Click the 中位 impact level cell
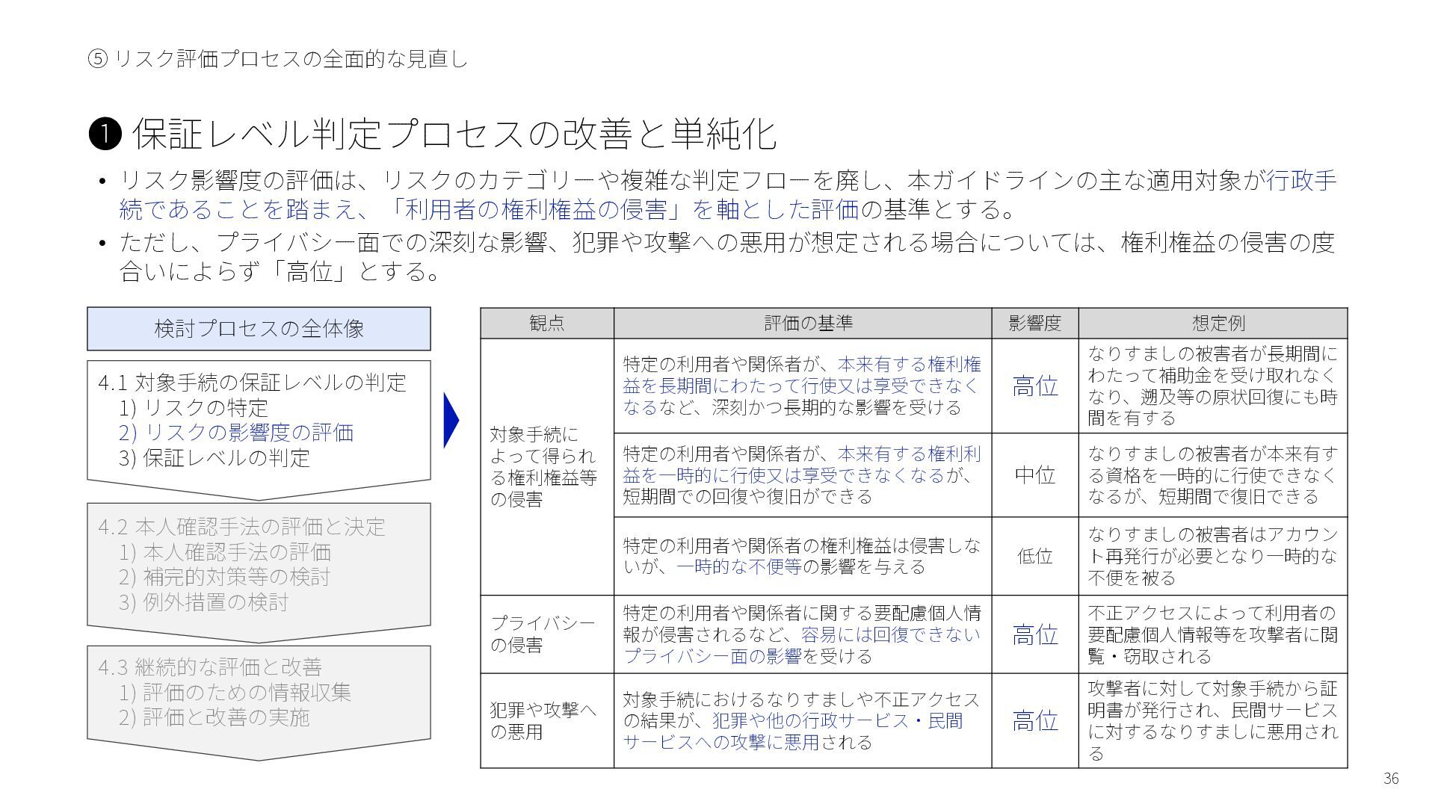Image resolution: width=1435 pixels, height=807 pixels. click(x=1034, y=475)
